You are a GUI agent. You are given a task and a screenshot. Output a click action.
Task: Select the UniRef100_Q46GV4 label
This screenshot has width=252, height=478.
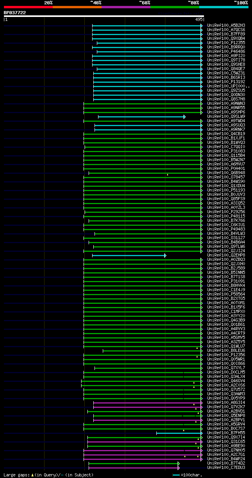226,381
